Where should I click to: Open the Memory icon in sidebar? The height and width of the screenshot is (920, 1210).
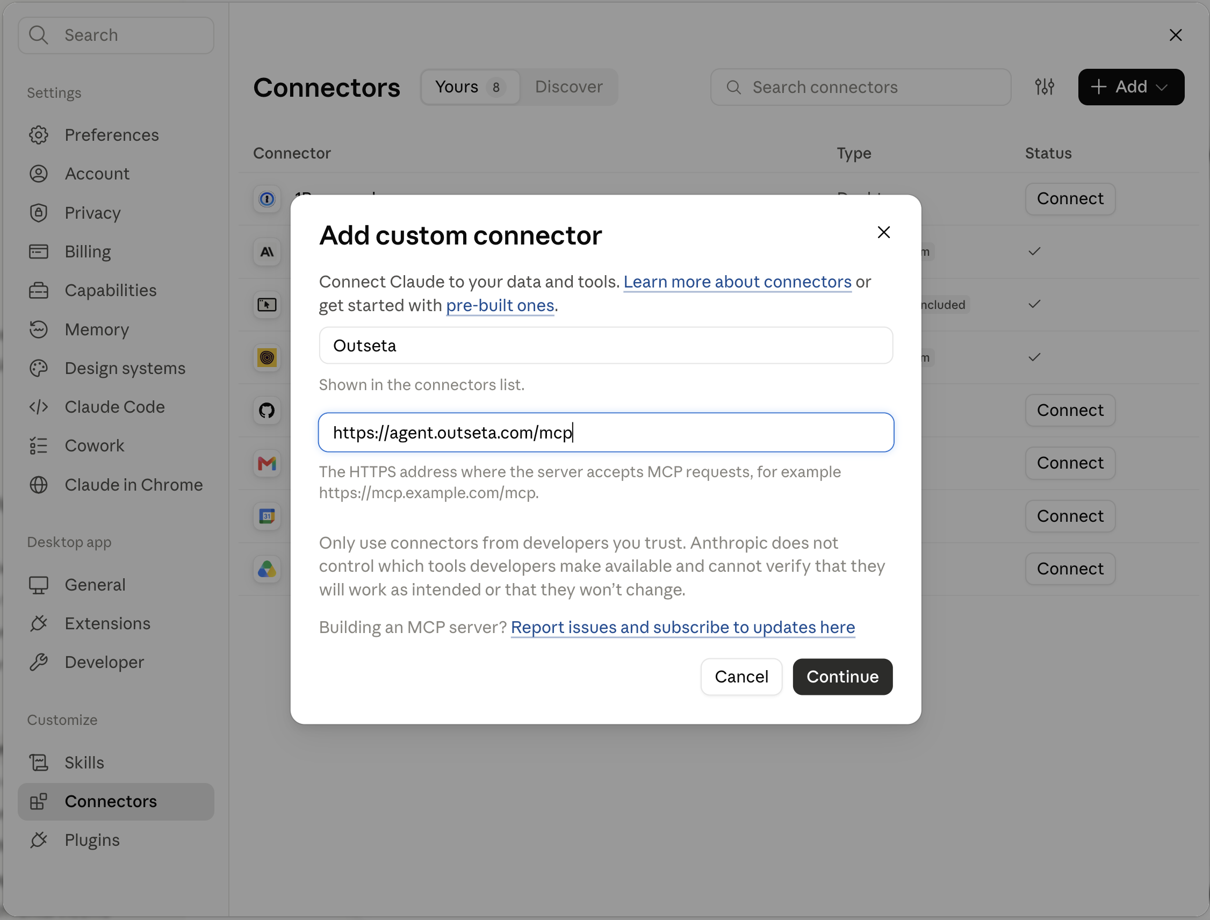pyautogui.click(x=38, y=329)
